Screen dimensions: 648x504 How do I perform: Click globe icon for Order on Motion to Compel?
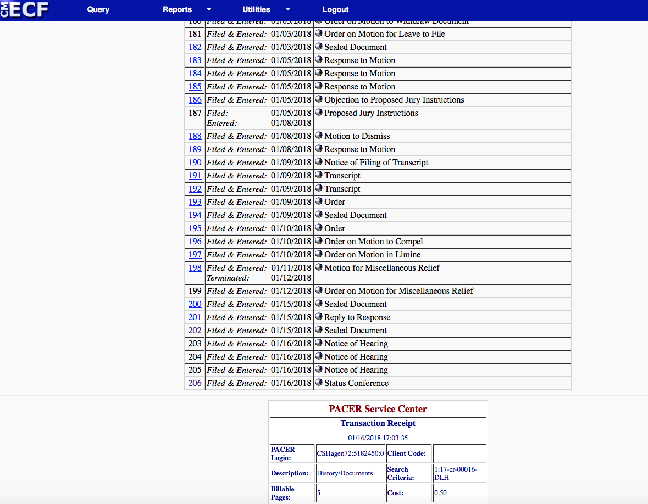(319, 241)
